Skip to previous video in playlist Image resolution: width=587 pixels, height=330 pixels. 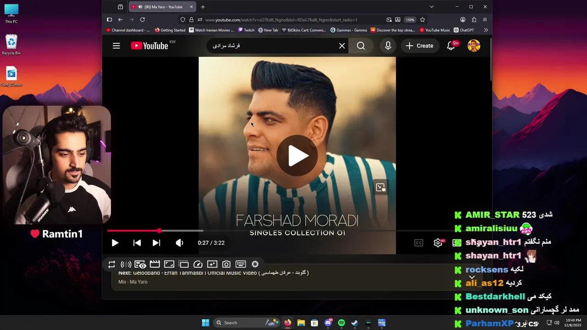137,243
